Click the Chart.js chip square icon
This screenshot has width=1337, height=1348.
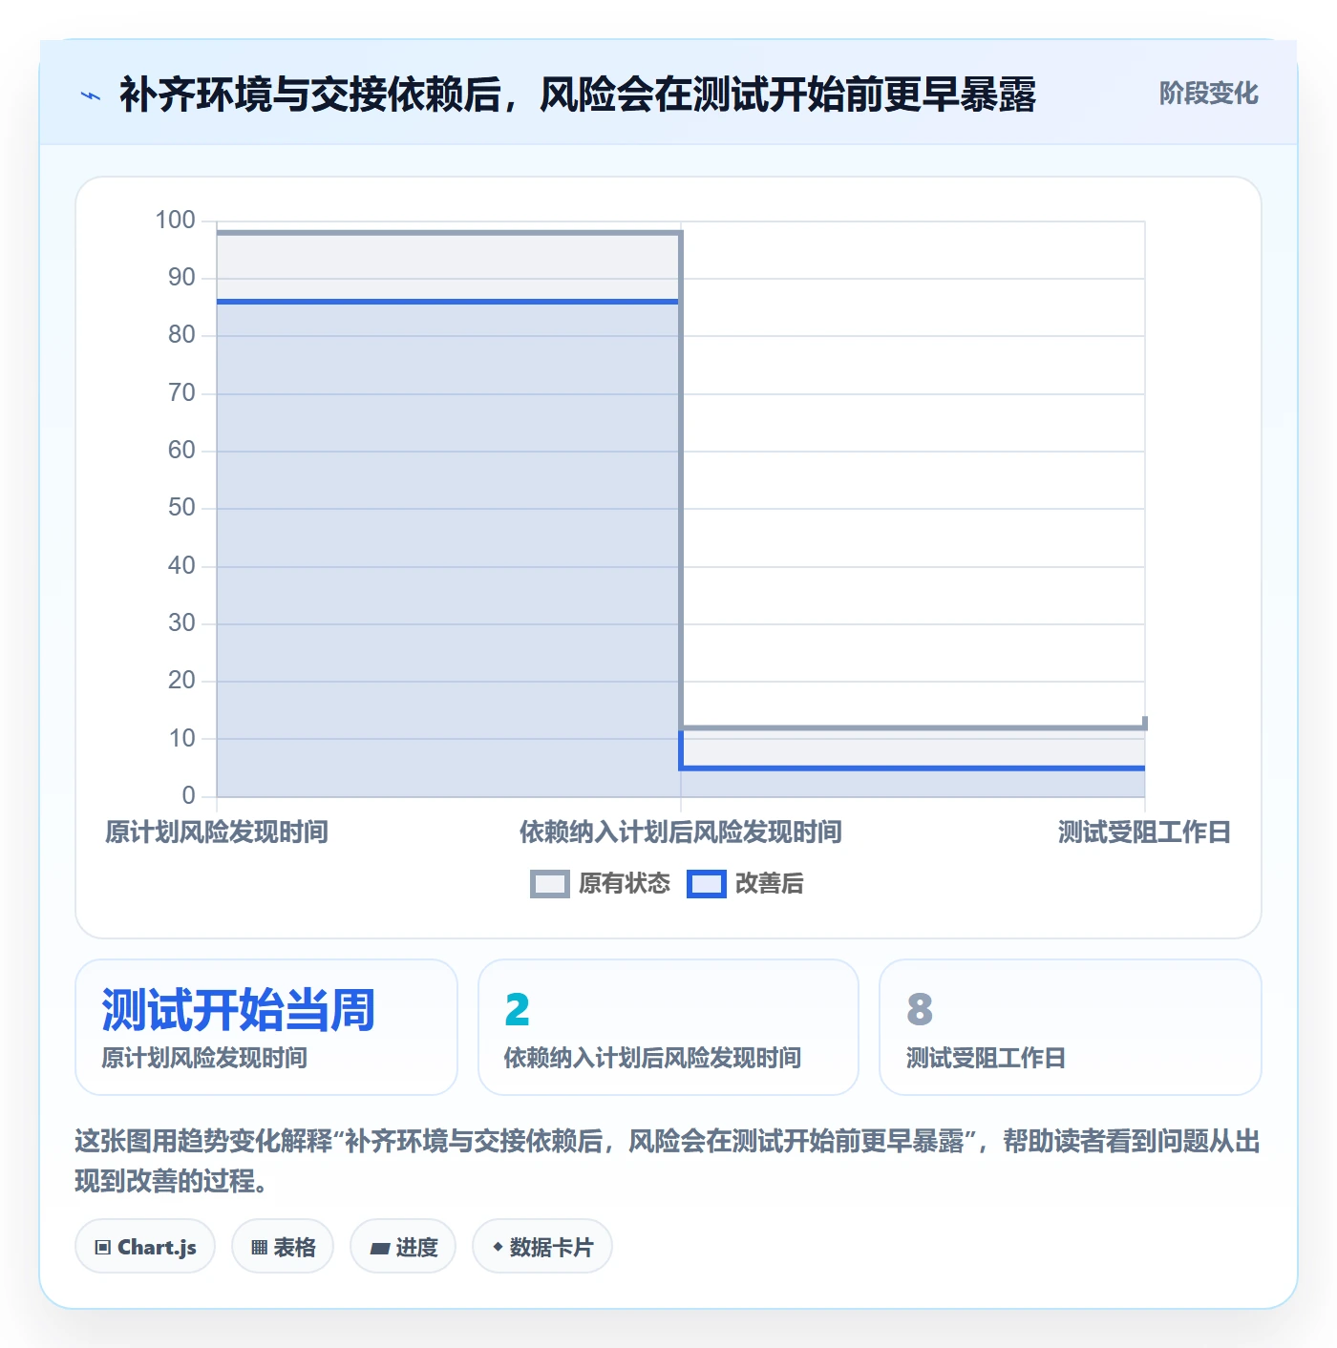[x=103, y=1247]
